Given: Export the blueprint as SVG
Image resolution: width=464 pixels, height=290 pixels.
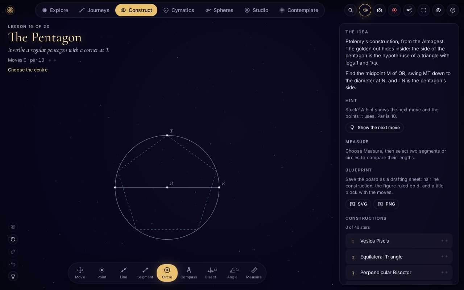Looking at the screenshot, I should click(x=358, y=204).
